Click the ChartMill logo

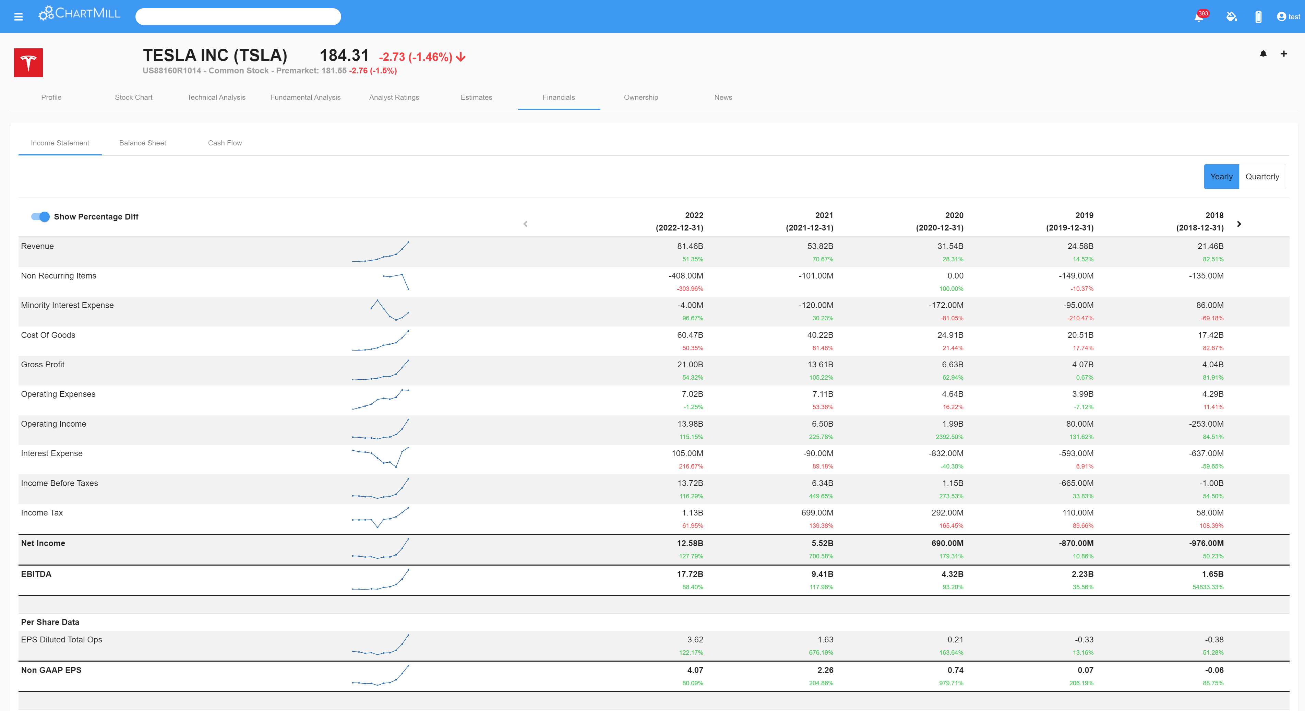80,13
